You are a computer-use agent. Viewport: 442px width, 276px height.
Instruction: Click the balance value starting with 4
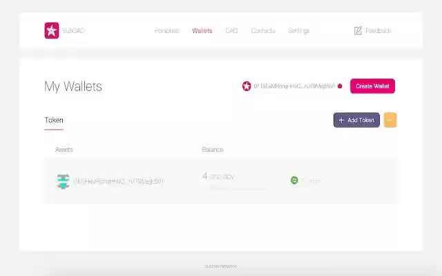tap(218, 177)
